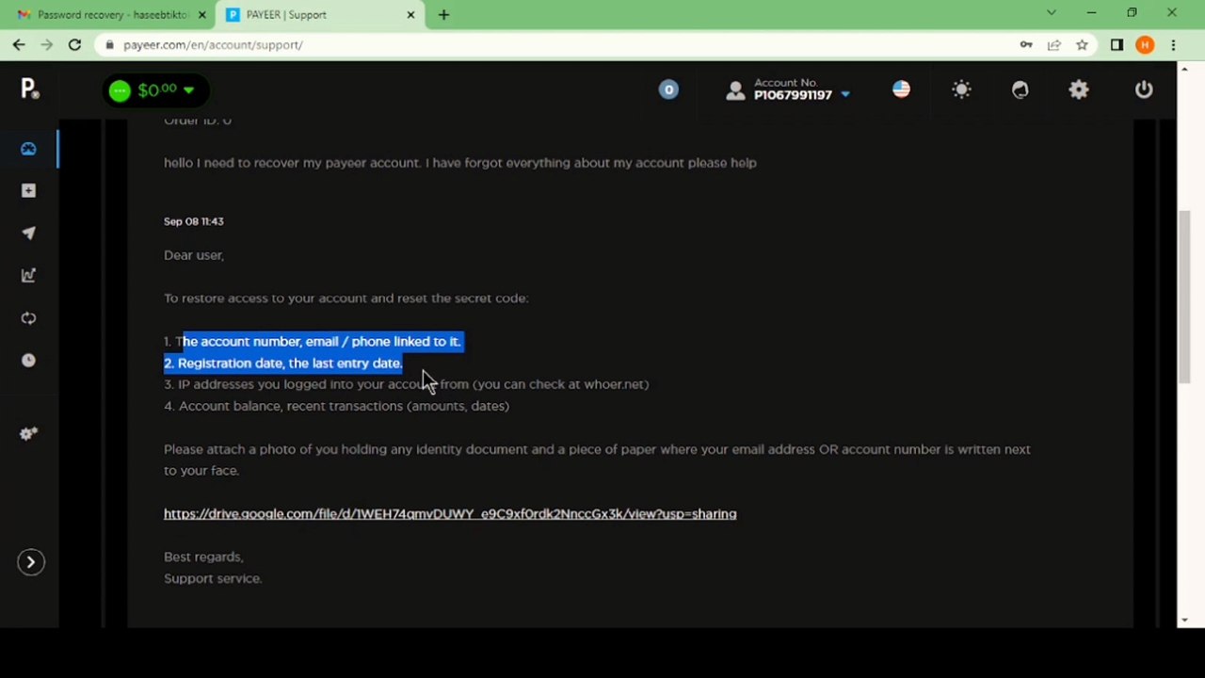Click 'Account balance, recent transactions' line
The image size is (1205, 678).
[337, 406]
